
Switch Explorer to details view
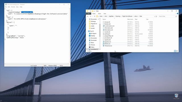pyautogui.click(x=175, y=51)
